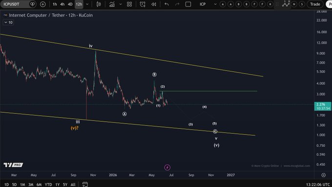Open time axis settings gear icon
Screen dimensions: 332x187
(x=323, y=175)
